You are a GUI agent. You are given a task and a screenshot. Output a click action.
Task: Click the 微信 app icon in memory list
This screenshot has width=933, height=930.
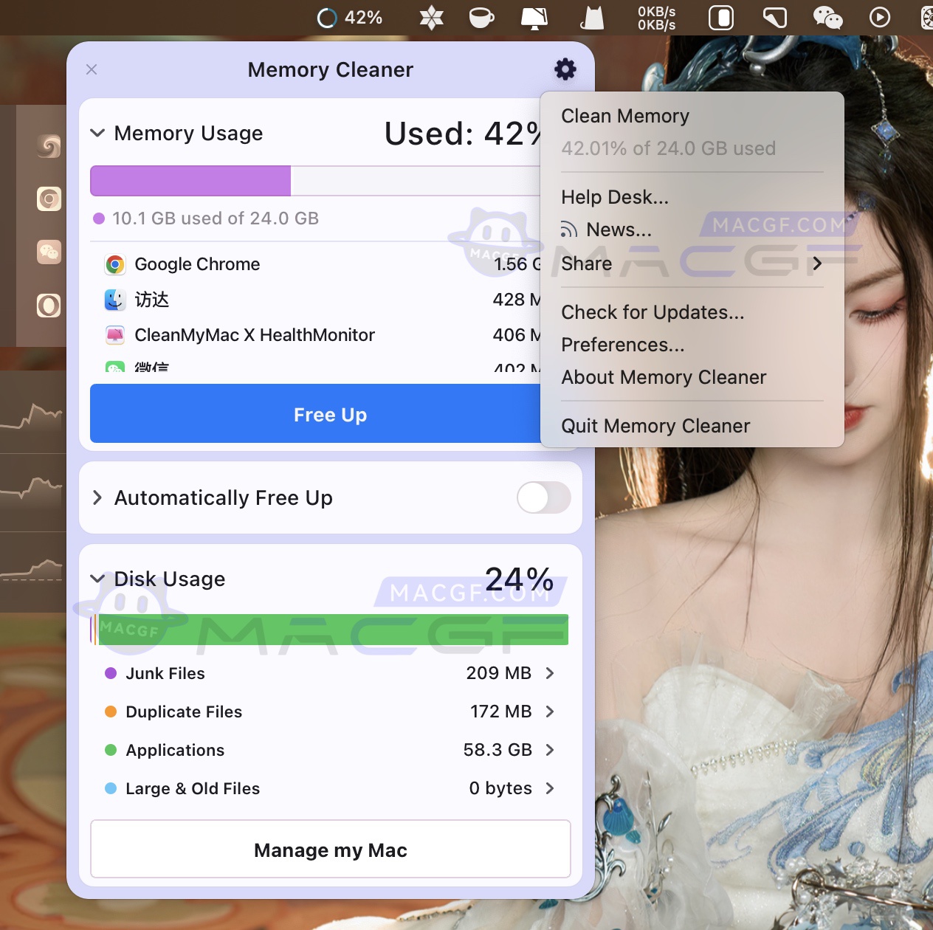(115, 368)
